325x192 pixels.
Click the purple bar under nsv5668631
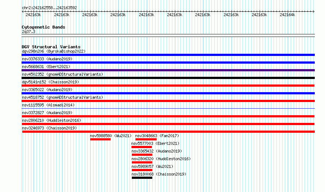click(x=168, y=70)
